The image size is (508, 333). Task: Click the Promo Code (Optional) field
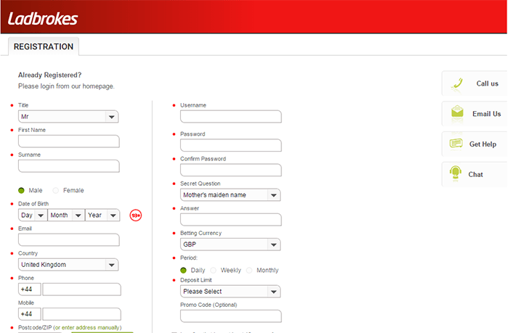[x=231, y=316]
